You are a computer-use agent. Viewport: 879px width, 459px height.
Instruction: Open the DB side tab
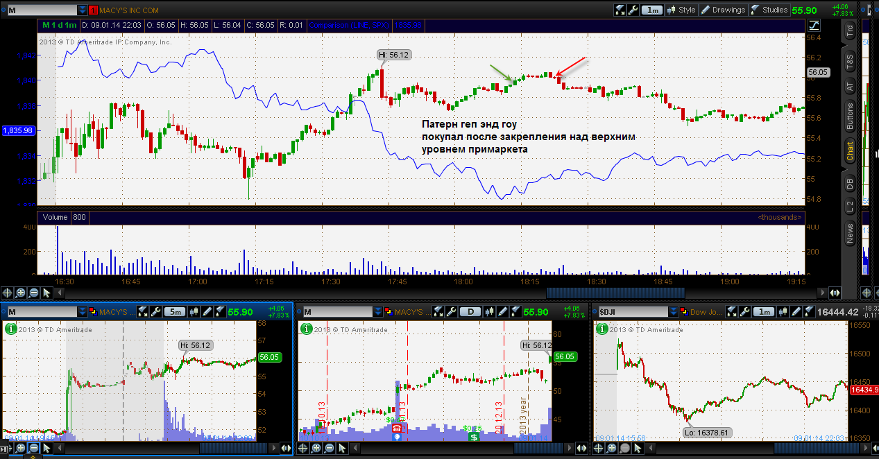(850, 183)
